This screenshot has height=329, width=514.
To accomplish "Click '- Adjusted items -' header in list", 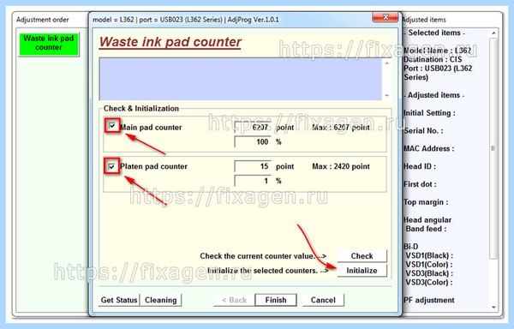I will click(434, 95).
